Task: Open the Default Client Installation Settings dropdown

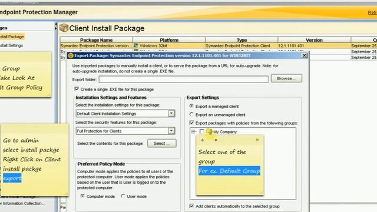Action: [171, 114]
